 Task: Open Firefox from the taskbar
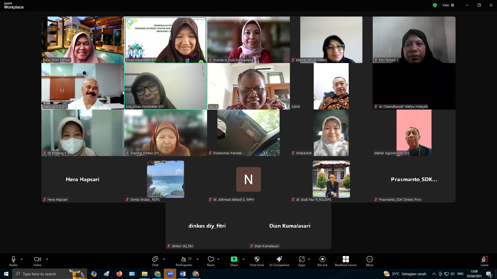[x=119, y=274]
